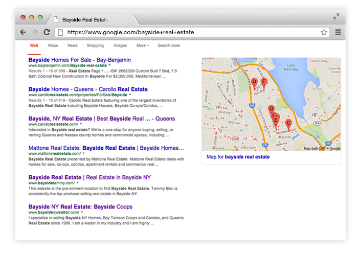
Task: Bookmark page with the star icon
Action: tap(324, 32)
